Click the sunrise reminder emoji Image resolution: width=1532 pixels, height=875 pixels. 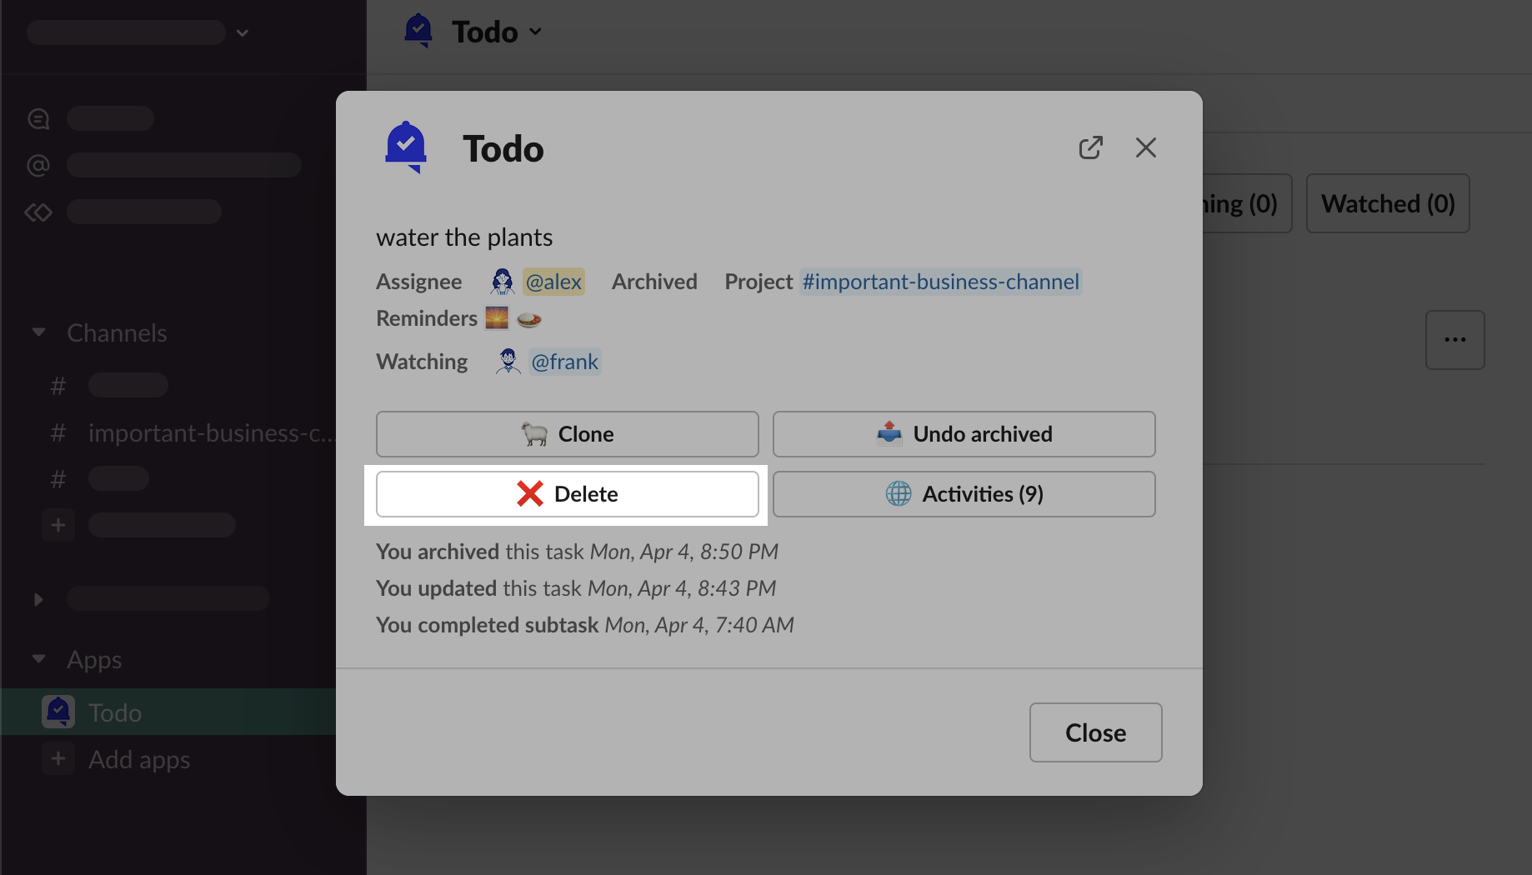[x=497, y=318]
